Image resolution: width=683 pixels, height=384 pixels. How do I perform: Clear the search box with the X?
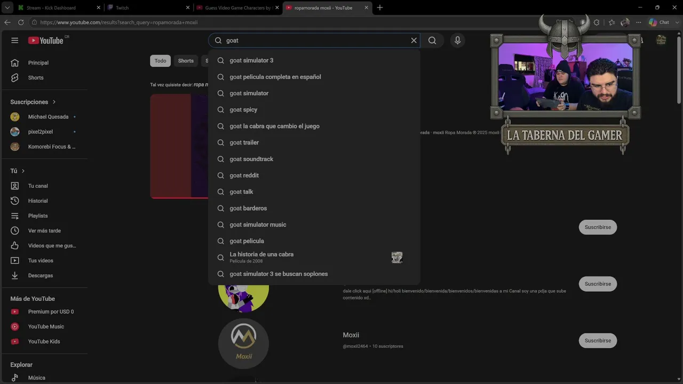pyautogui.click(x=414, y=41)
